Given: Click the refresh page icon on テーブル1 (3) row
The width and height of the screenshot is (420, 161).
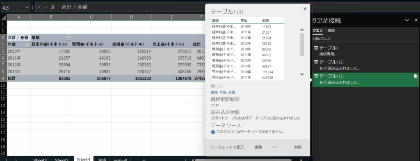Looking at the screenshot, I should 415,76.
